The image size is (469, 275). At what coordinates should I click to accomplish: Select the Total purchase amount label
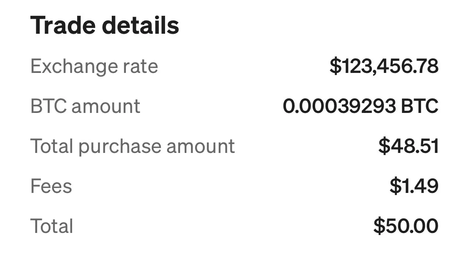[133, 147]
